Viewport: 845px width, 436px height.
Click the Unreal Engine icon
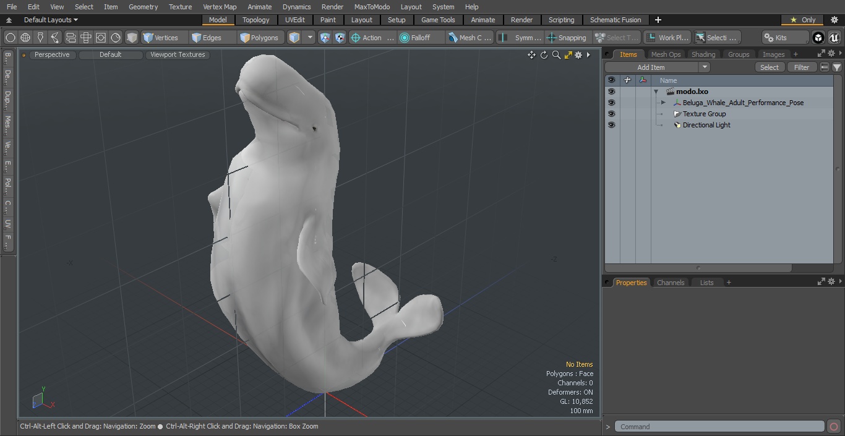click(834, 38)
